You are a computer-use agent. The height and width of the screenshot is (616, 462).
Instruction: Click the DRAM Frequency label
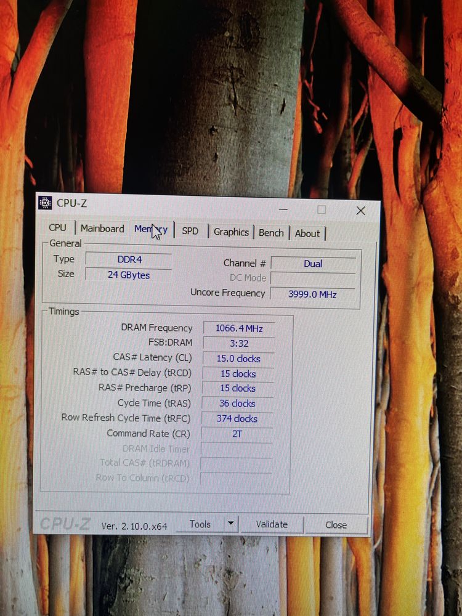coord(156,328)
